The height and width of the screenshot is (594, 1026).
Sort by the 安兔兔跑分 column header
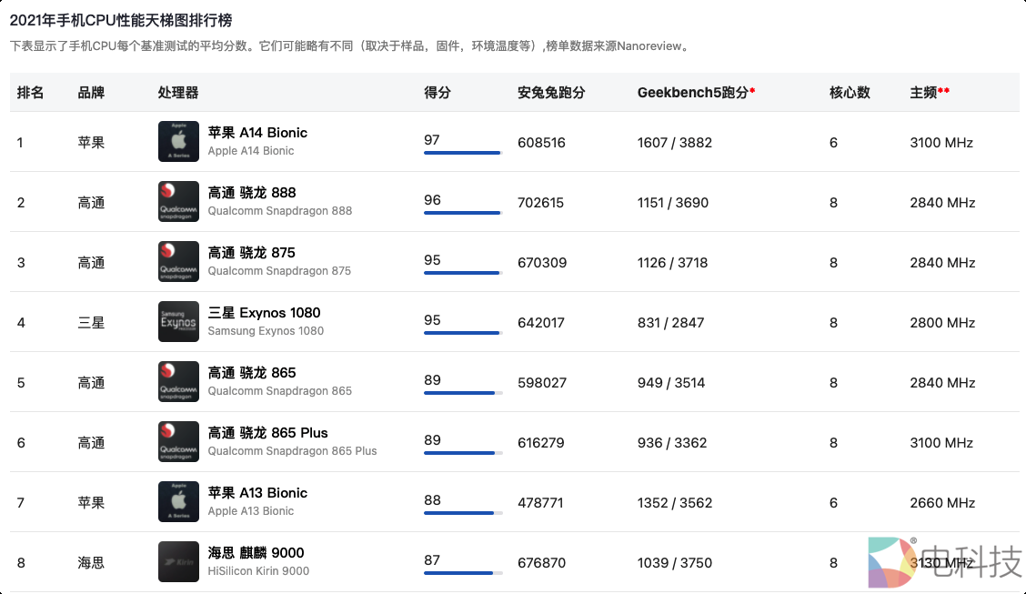click(551, 93)
